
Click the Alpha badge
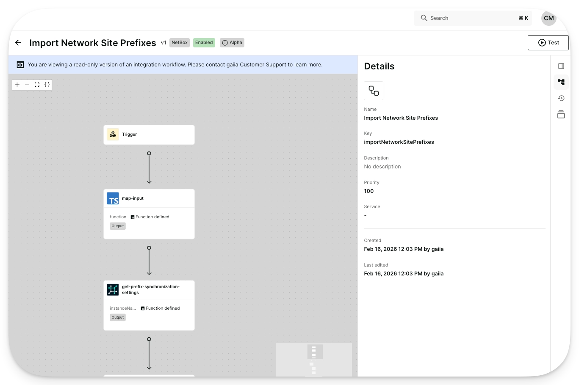click(x=232, y=43)
